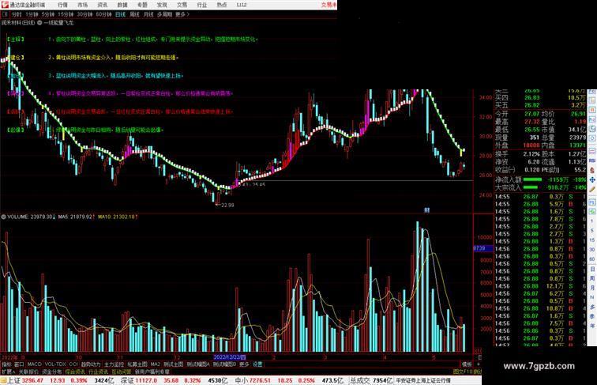Open the 数据 menu
This screenshot has width=597, height=385.
(x=122, y=5)
